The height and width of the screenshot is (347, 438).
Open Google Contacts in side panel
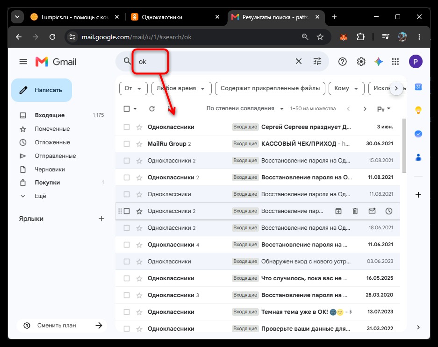click(x=418, y=157)
